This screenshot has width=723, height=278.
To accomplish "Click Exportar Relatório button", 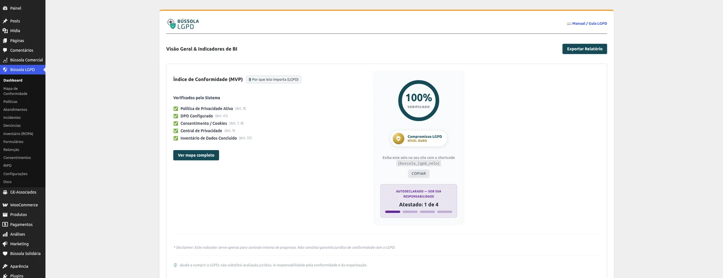I will click(x=585, y=49).
